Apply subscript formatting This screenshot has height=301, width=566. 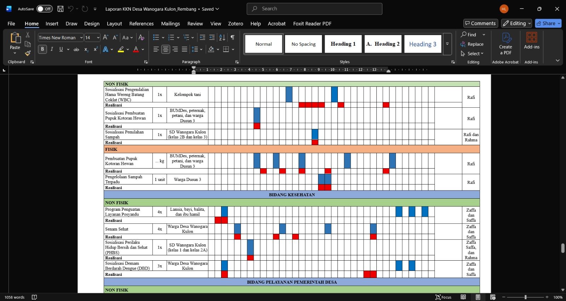(86, 50)
